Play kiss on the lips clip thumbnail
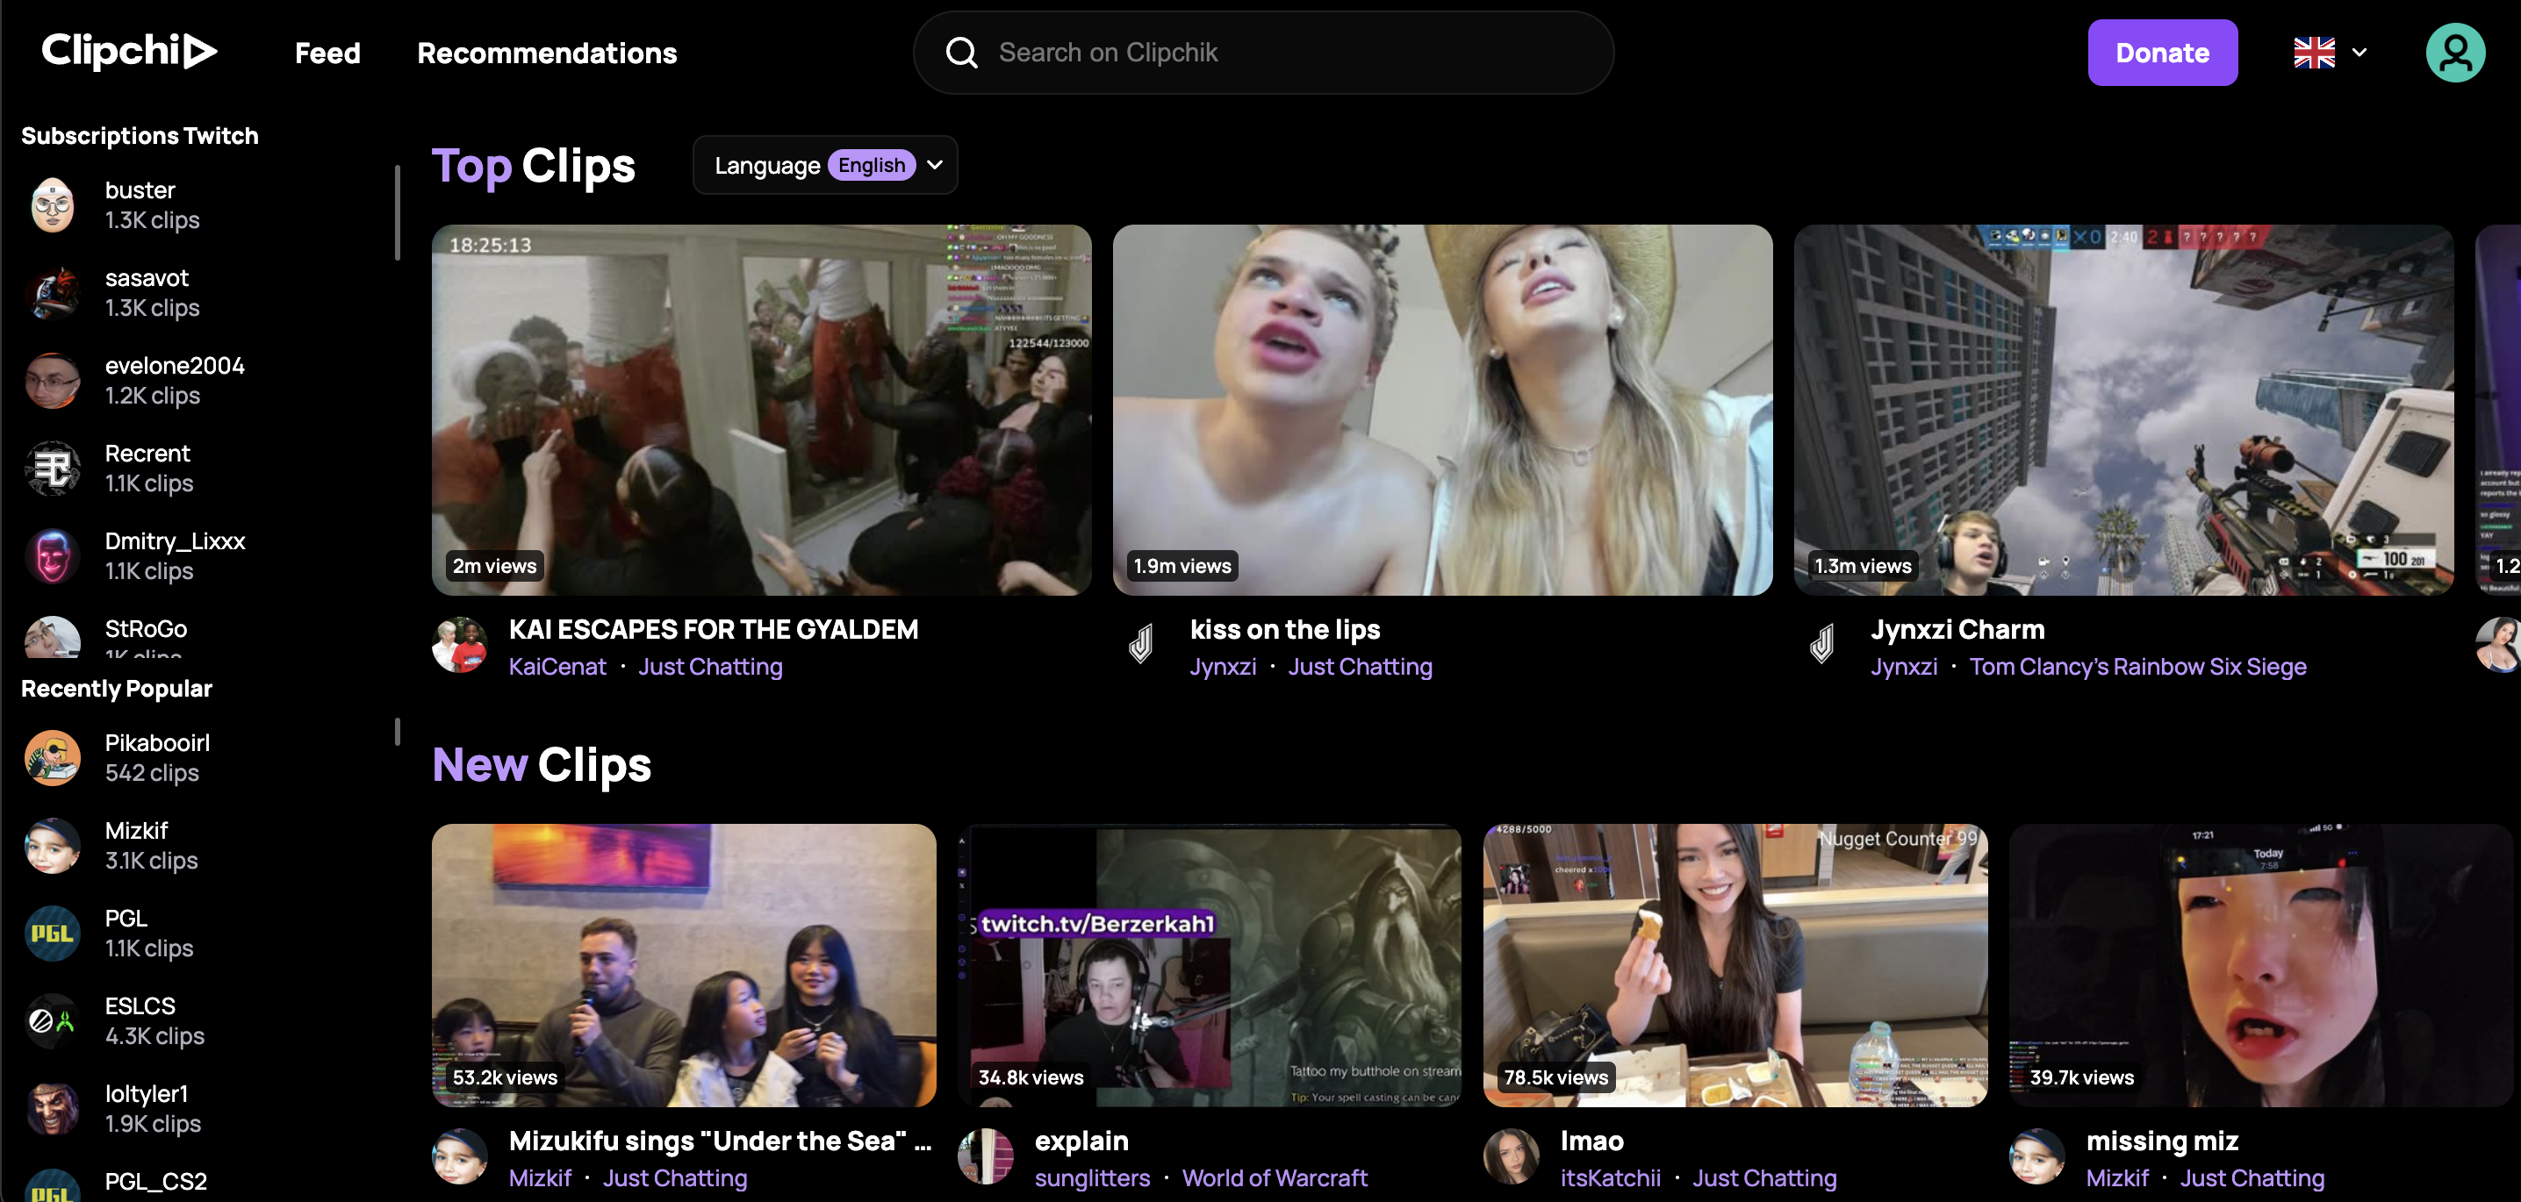 pos(1442,410)
